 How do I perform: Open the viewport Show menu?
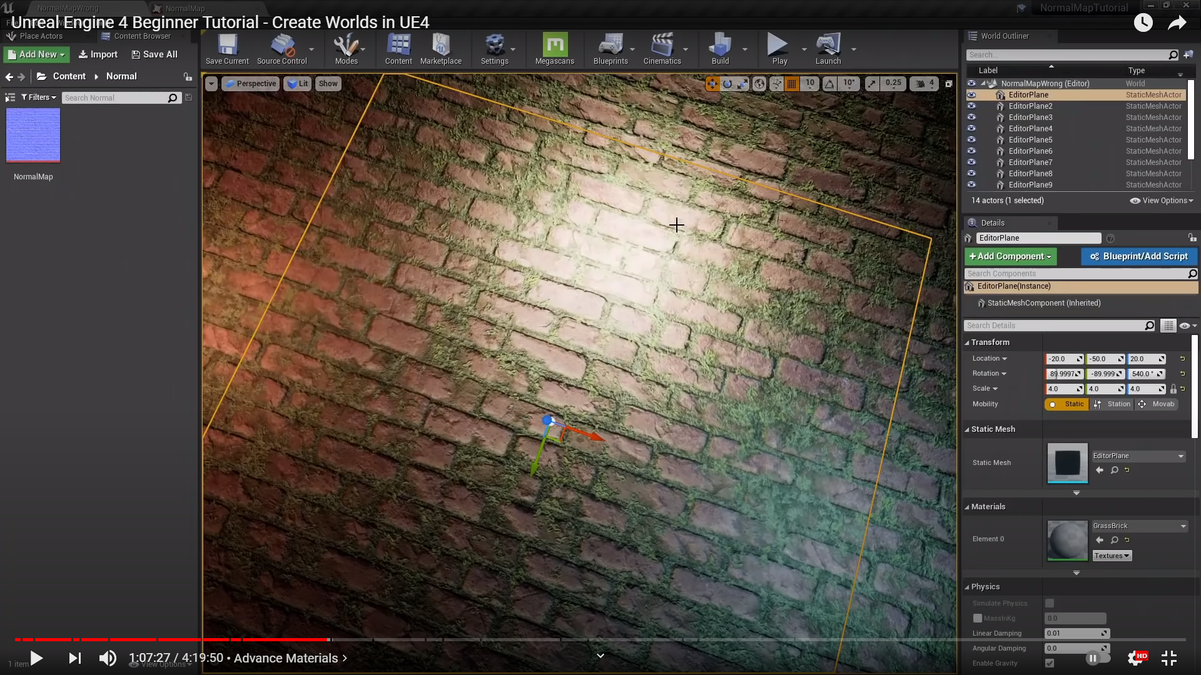(328, 84)
